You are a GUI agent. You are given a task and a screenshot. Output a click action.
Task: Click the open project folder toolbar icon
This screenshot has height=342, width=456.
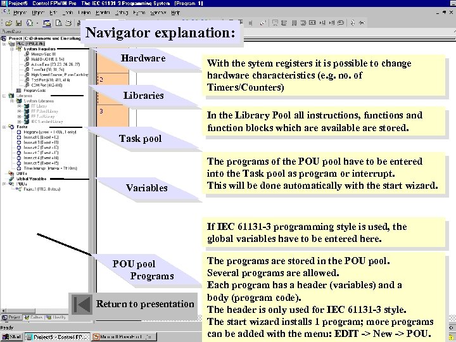coord(9,23)
